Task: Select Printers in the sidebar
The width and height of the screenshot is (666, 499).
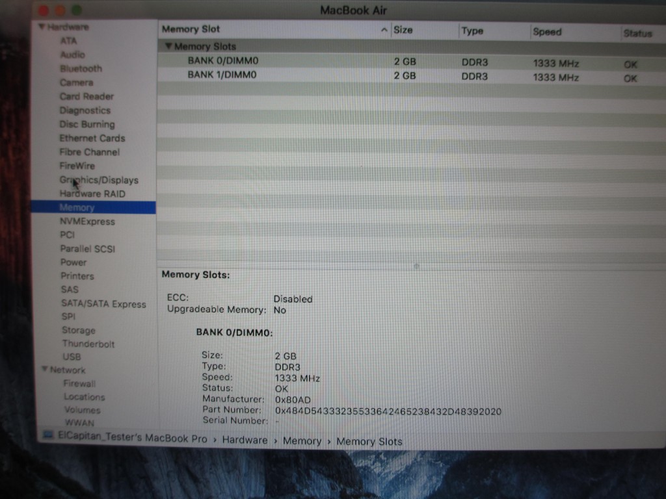Action: (x=77, y=275)
